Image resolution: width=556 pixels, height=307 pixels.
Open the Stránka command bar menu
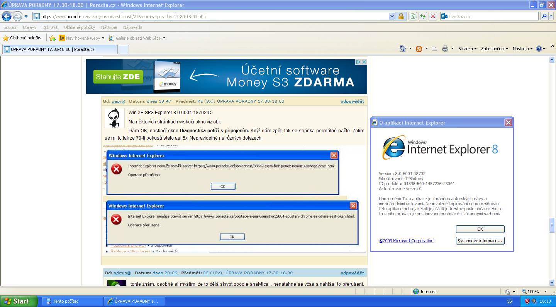467,49
